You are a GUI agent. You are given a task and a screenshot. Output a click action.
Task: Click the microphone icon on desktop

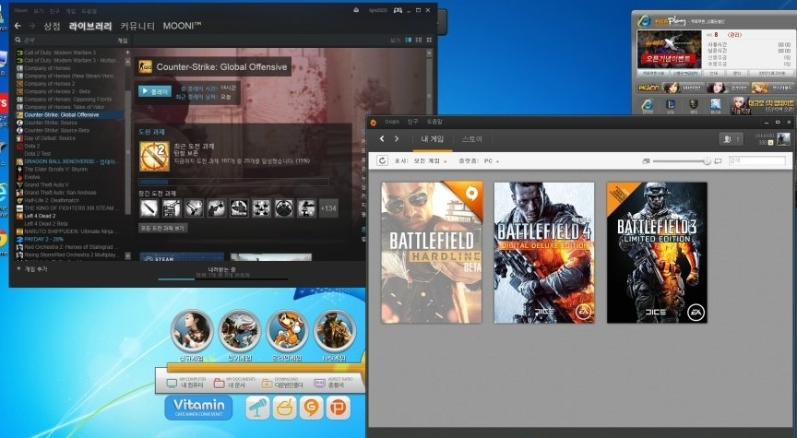point(257,408)
